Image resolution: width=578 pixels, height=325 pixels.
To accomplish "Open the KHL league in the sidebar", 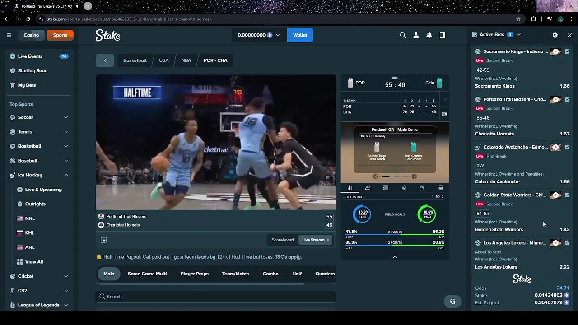I will click(x=30, y=233).
